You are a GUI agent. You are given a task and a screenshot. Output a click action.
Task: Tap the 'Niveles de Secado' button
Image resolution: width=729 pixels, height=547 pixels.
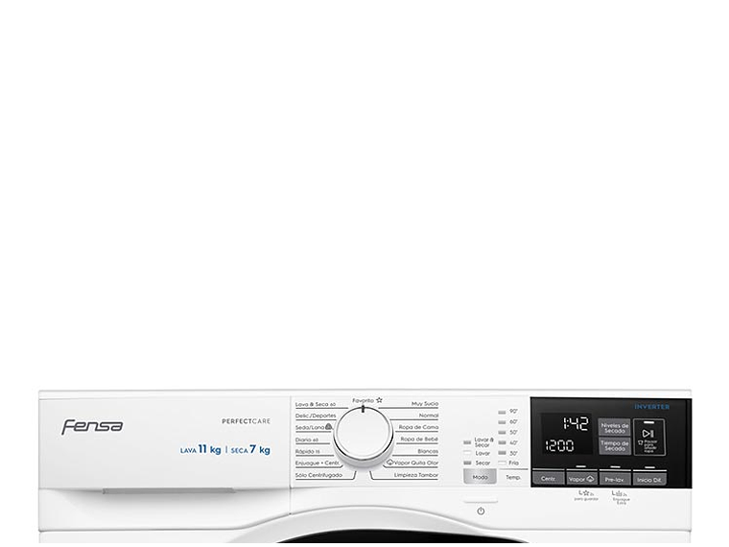(614, 427)
